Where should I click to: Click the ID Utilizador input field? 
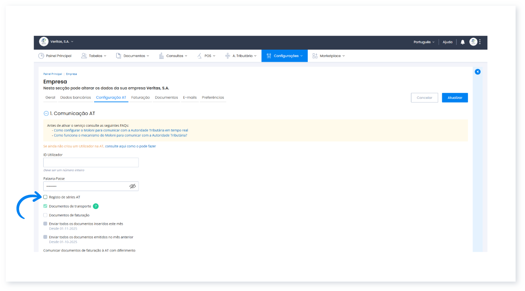tap(91, 162)
